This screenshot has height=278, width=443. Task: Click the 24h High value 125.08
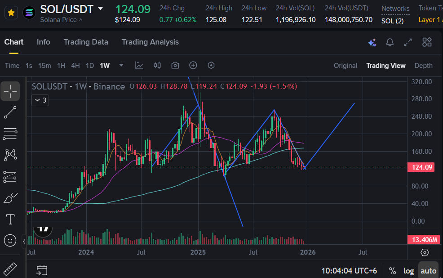click(216, 20)
